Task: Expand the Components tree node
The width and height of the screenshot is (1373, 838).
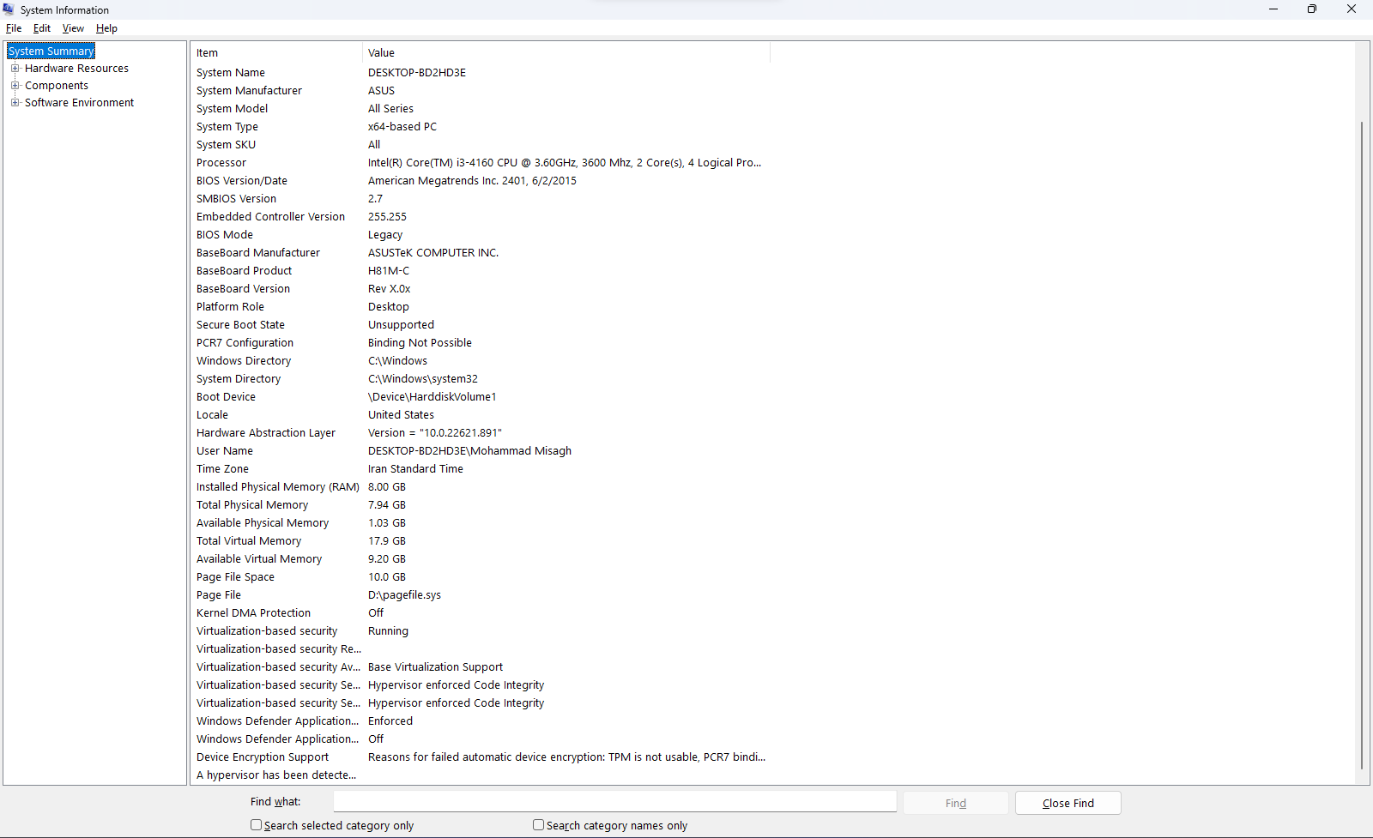Action: [15, 86]
